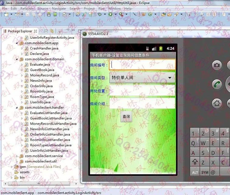Open Android SDK Manager icon
The height and width of the screenshot is (195, 230).
49,14
